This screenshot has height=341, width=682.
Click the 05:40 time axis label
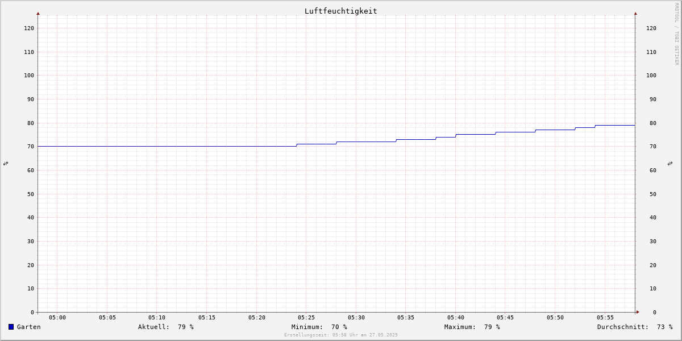456,318
